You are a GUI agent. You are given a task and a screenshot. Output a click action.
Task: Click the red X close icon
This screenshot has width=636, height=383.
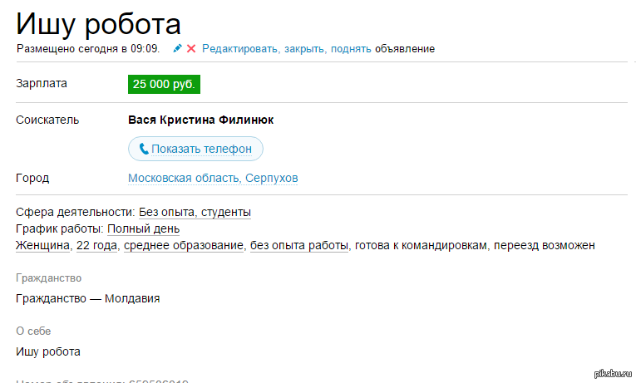(191, 49)
